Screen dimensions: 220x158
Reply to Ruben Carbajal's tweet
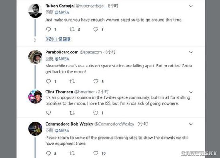click(48, 29)
